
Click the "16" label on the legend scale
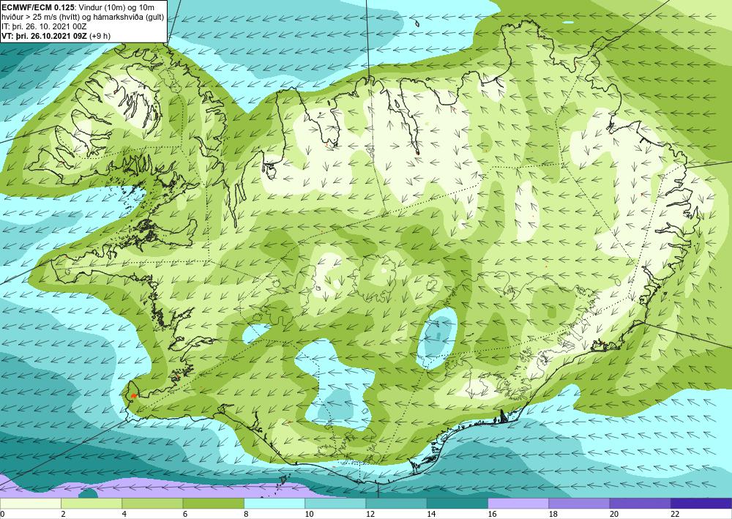click(492, 515)
